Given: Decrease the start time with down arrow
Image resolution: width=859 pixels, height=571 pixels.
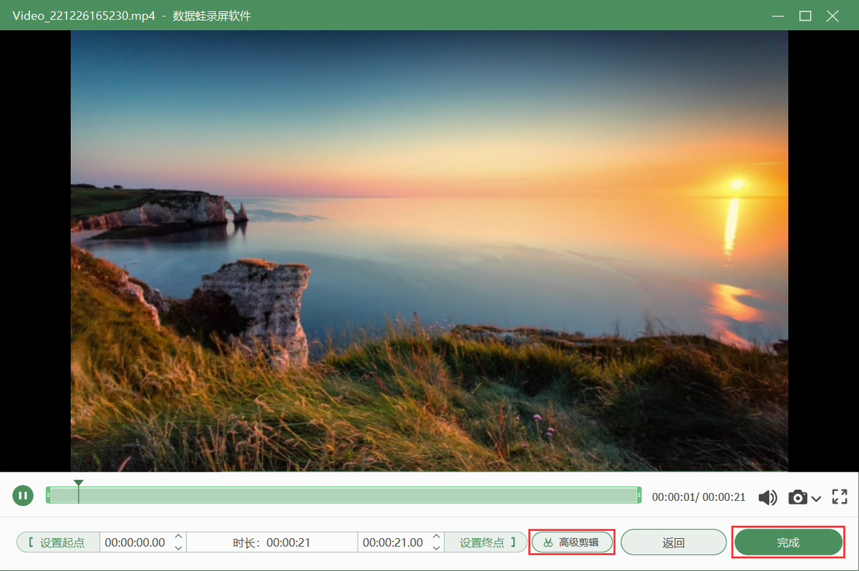Looking at the screenshot, I should [179, 547].
